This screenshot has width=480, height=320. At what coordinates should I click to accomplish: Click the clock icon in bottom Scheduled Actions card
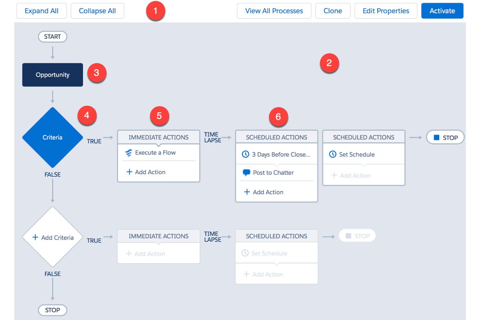[x=246, y=253]
